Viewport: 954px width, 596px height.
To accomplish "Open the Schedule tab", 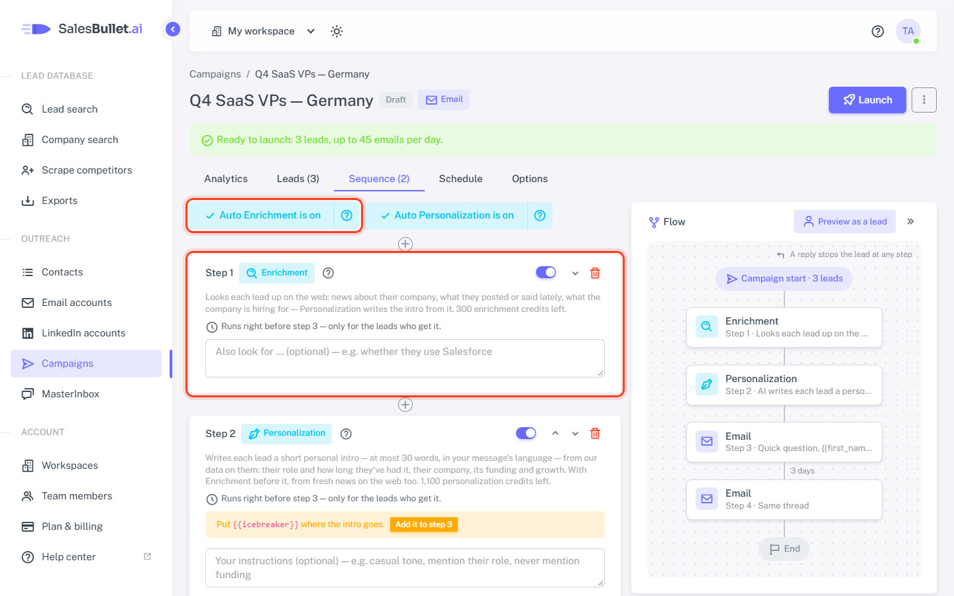I will (x=460, y=179).
